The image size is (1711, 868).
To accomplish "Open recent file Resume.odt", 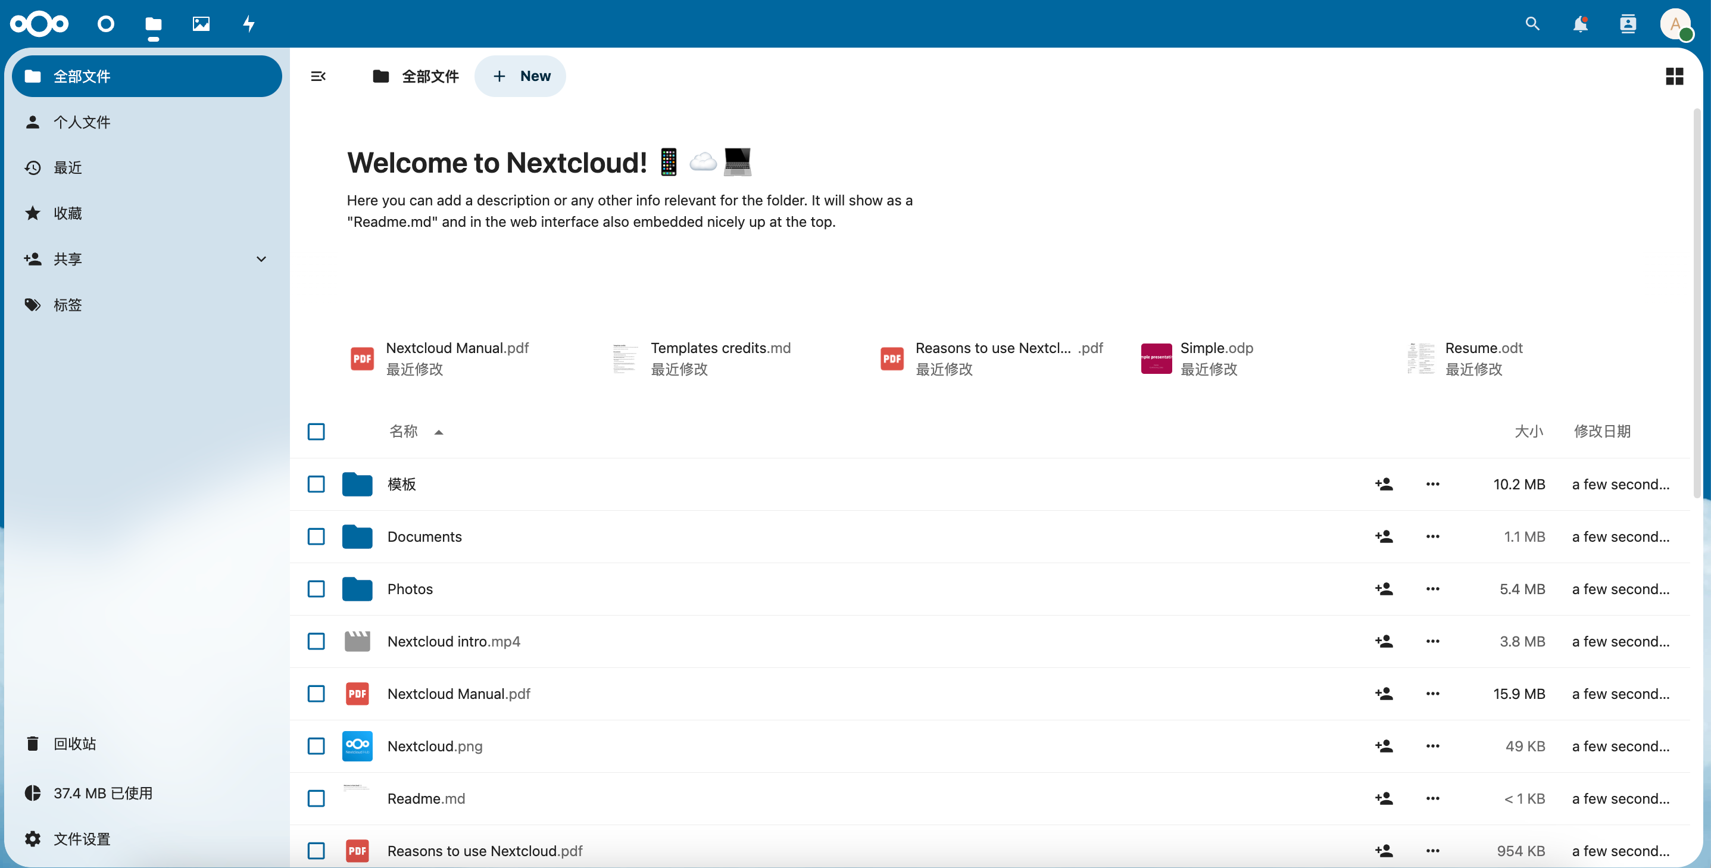I will [1485, 358].
